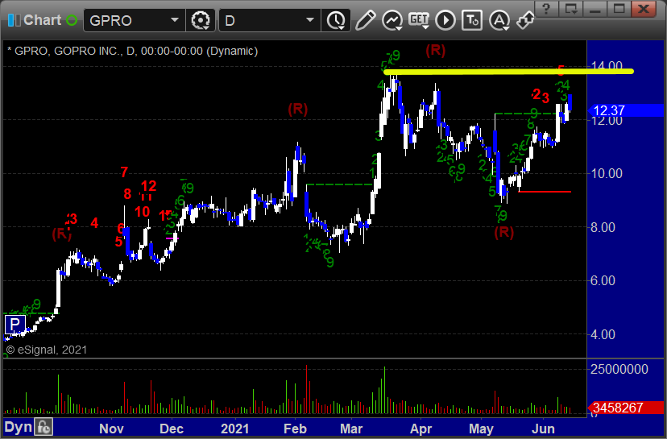Click the Apr date axis label
The width and height of the screenshot is (667, 439).
pyautogui.click(x=420, y=429)
